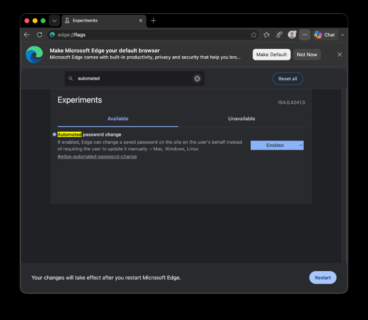
Task: Click the blue modified-flag dot indicator
Action: click(54, 135)
